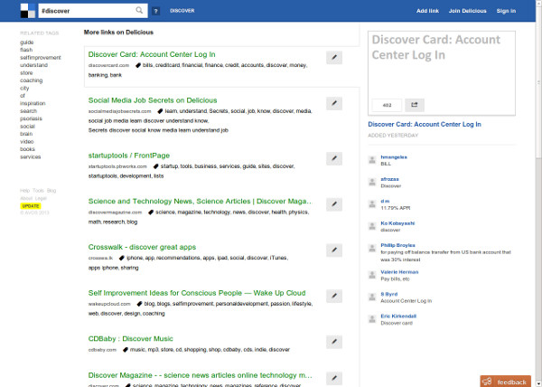Open Philip Broyles profile name
542x387 pixels.
point(397,245)
